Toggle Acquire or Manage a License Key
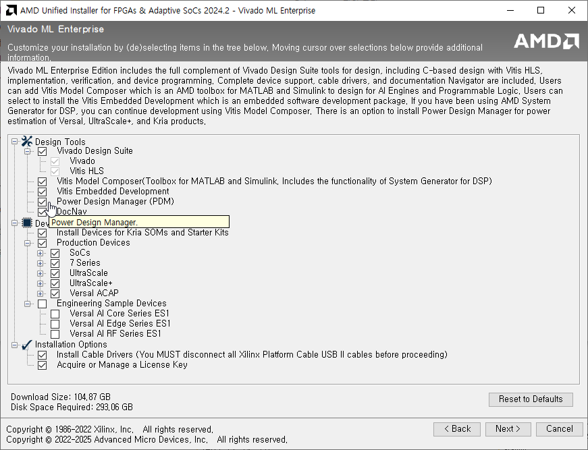Screen dimensions: 588x450 coord(42,365)
